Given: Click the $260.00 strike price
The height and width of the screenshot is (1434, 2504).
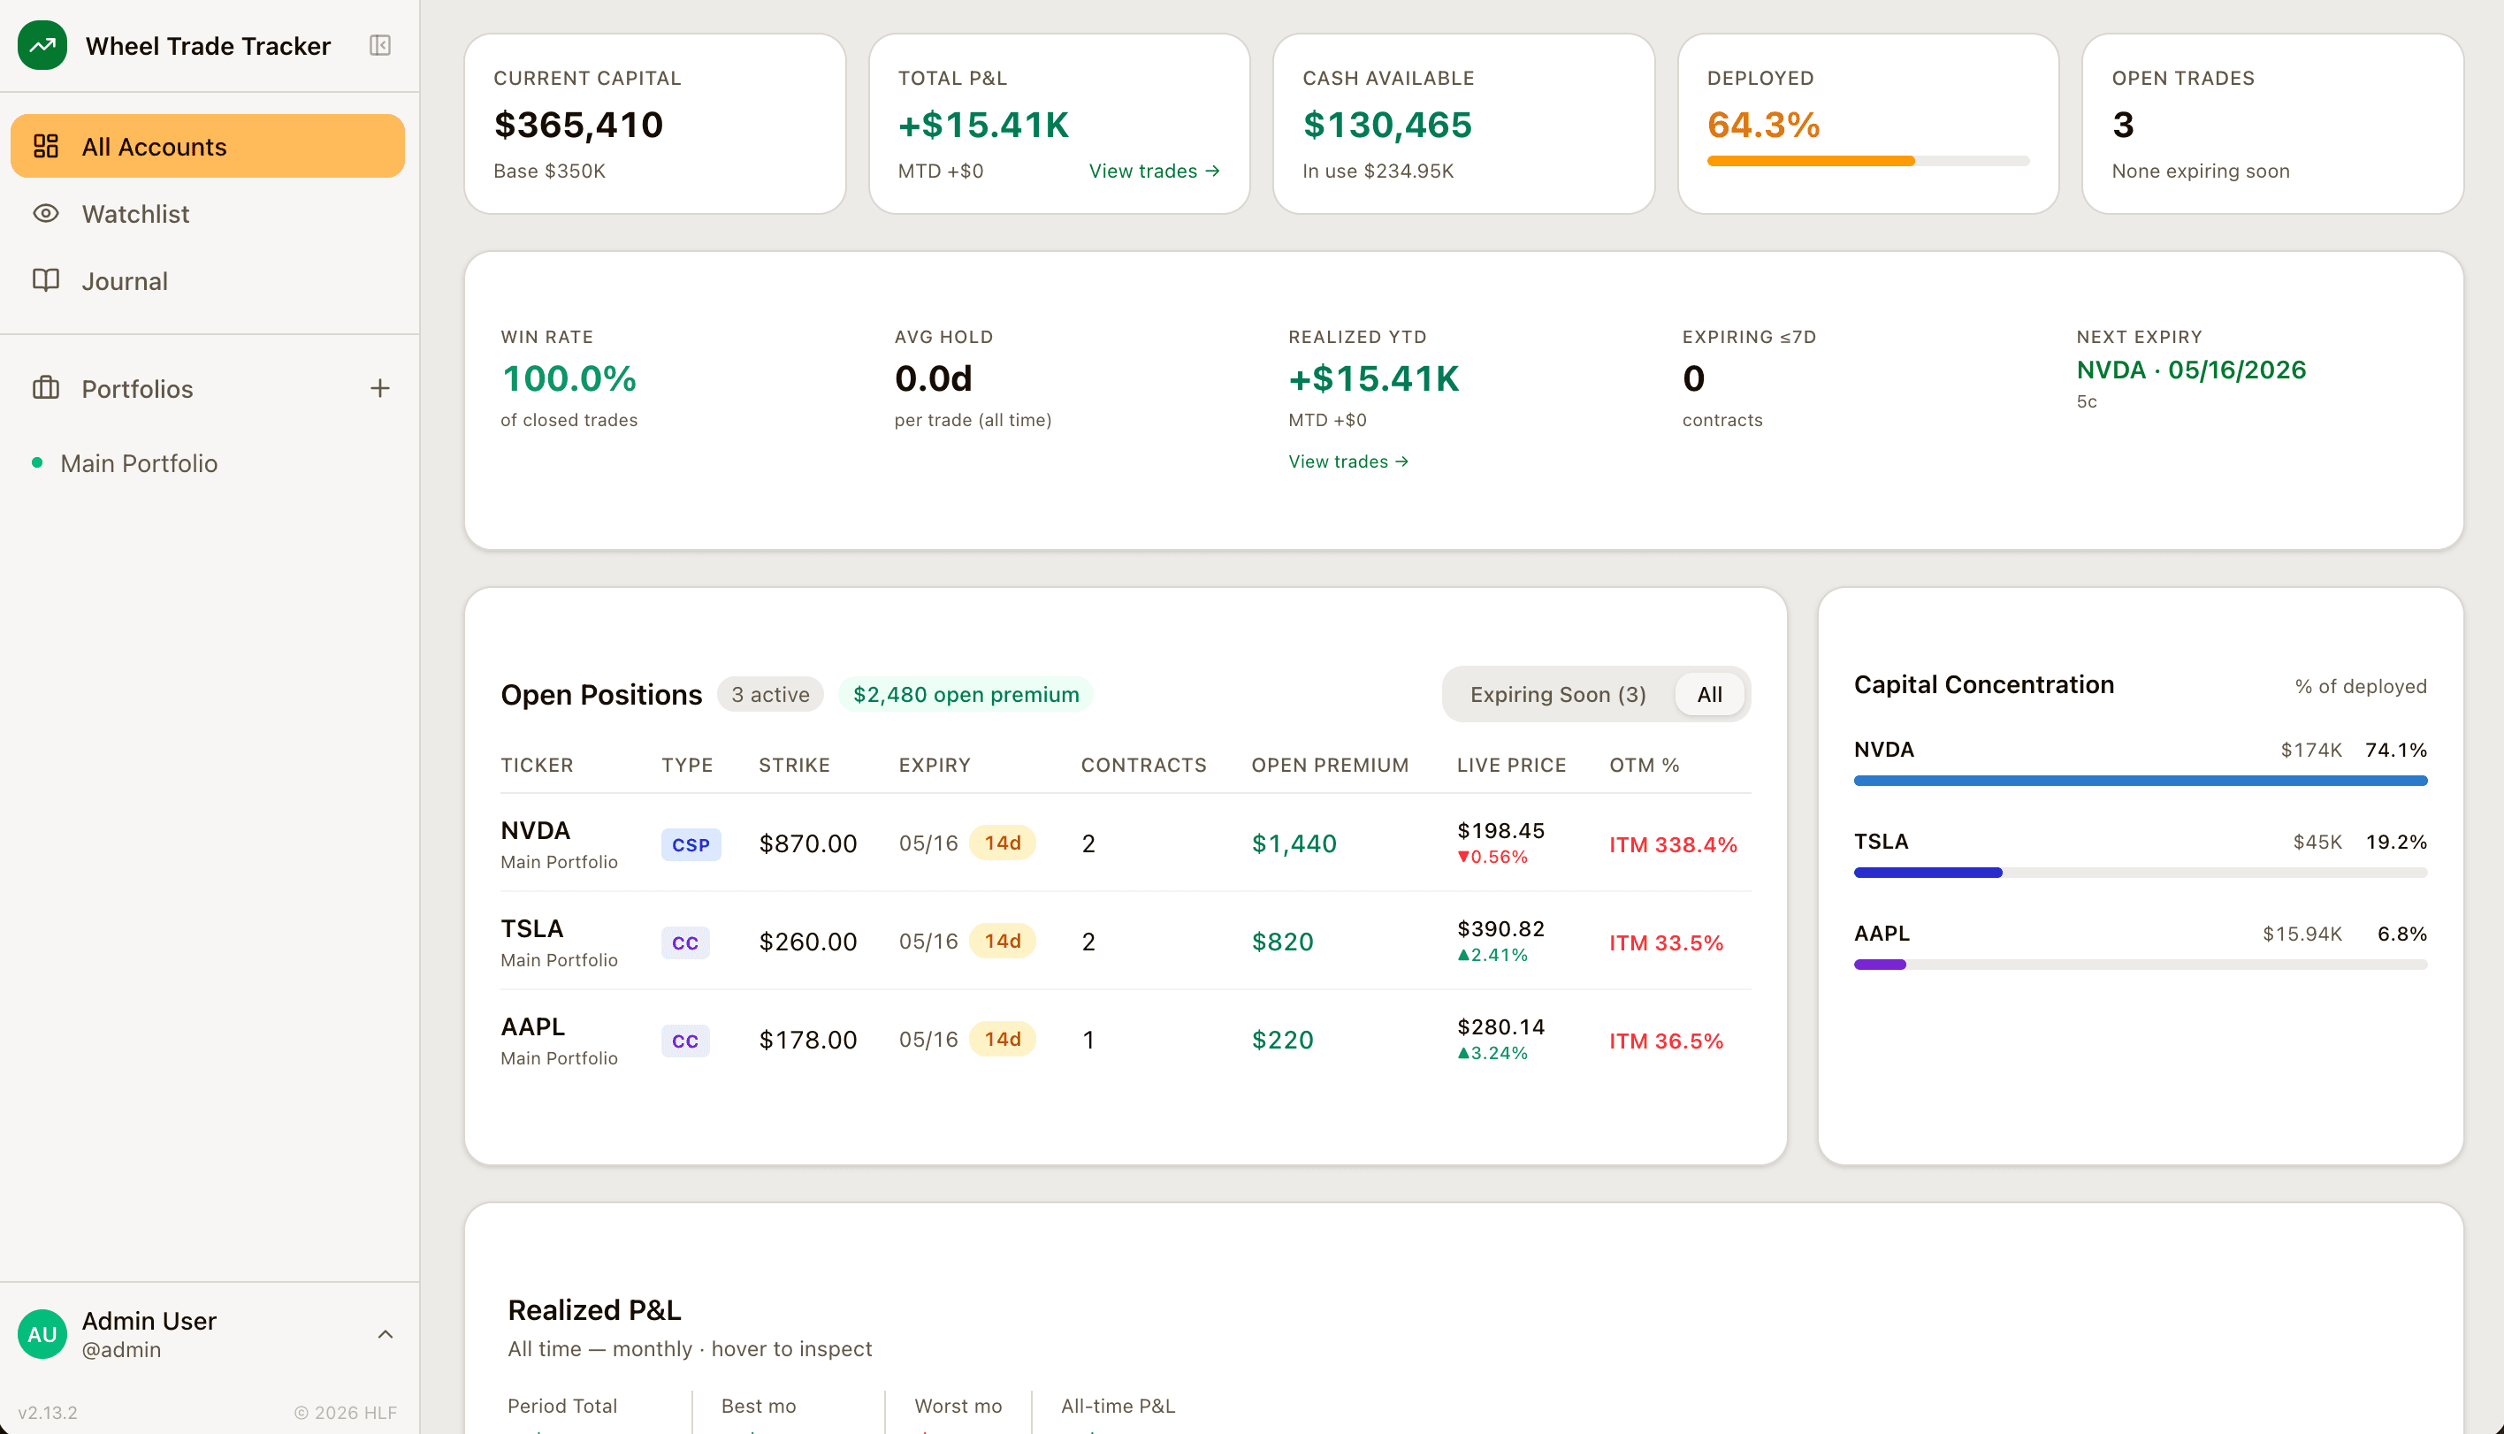Looking at the screenshot, I should point(807,942).
